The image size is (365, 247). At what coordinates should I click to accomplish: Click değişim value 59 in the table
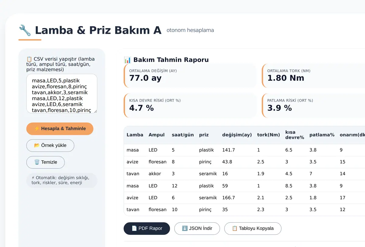(x=225, y=186)
